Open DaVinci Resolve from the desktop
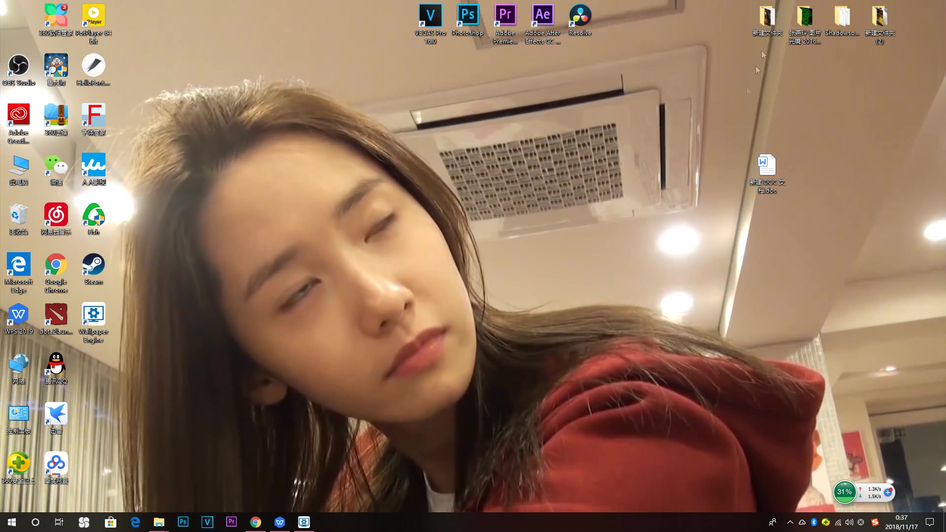Viewport: 946px width, 532px height. 580,15
